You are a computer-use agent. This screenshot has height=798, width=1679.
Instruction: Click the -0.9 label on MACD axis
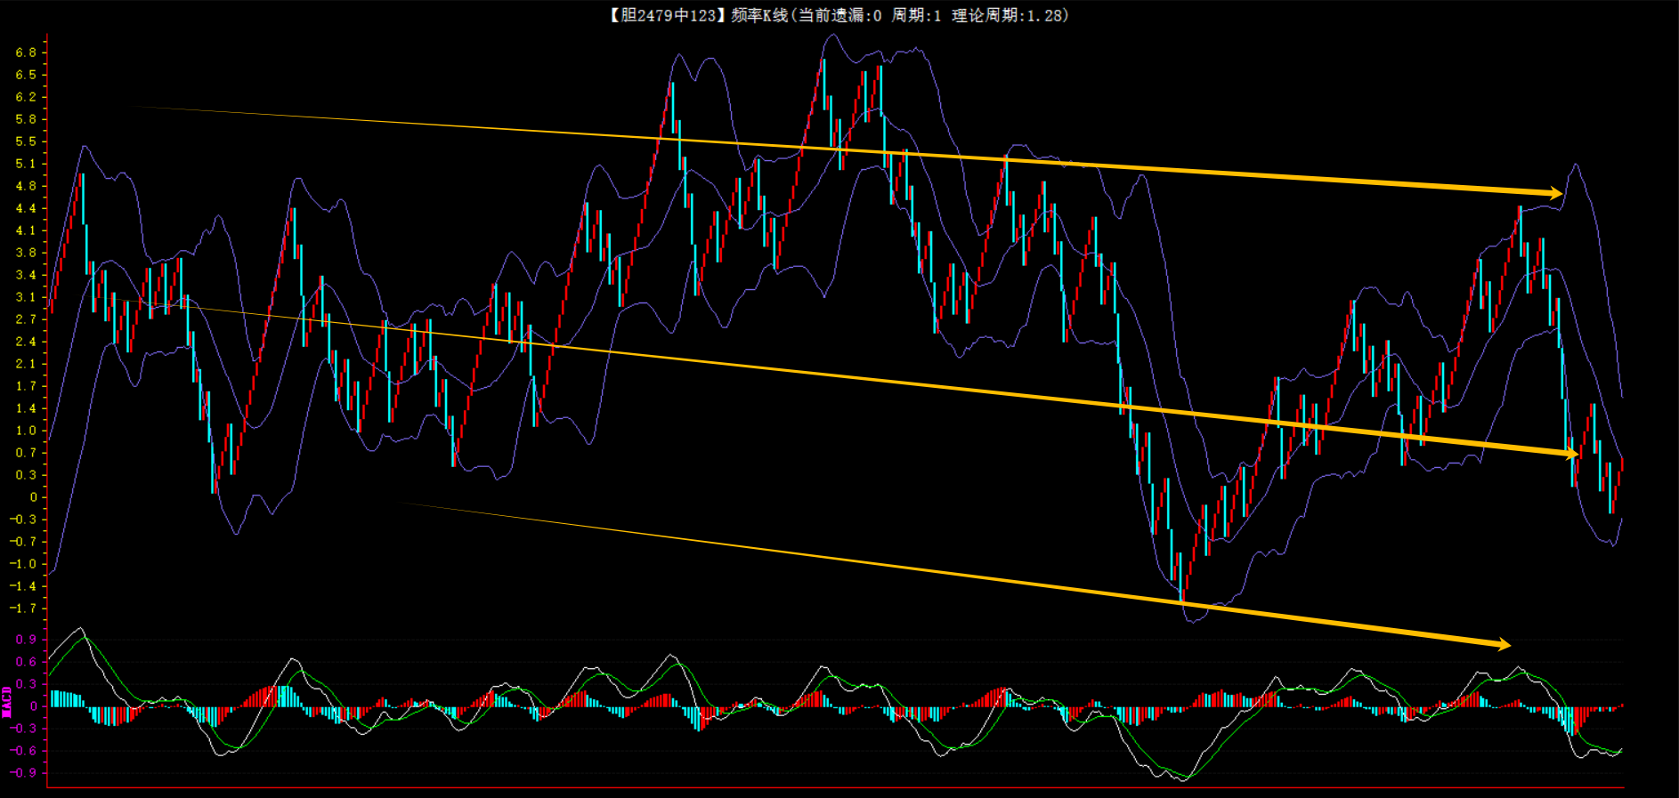coord(23,772)
